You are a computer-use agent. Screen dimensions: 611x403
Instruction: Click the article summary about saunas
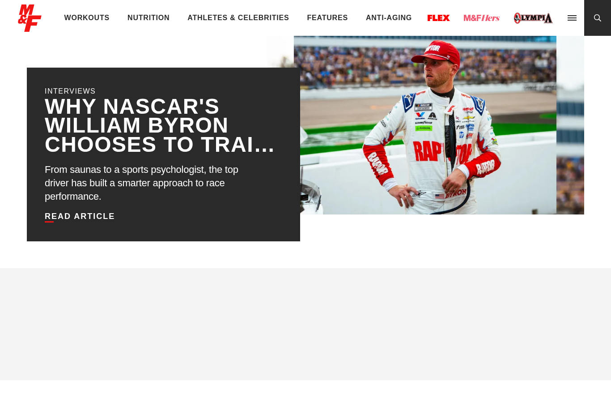click(x=141, y=183)
